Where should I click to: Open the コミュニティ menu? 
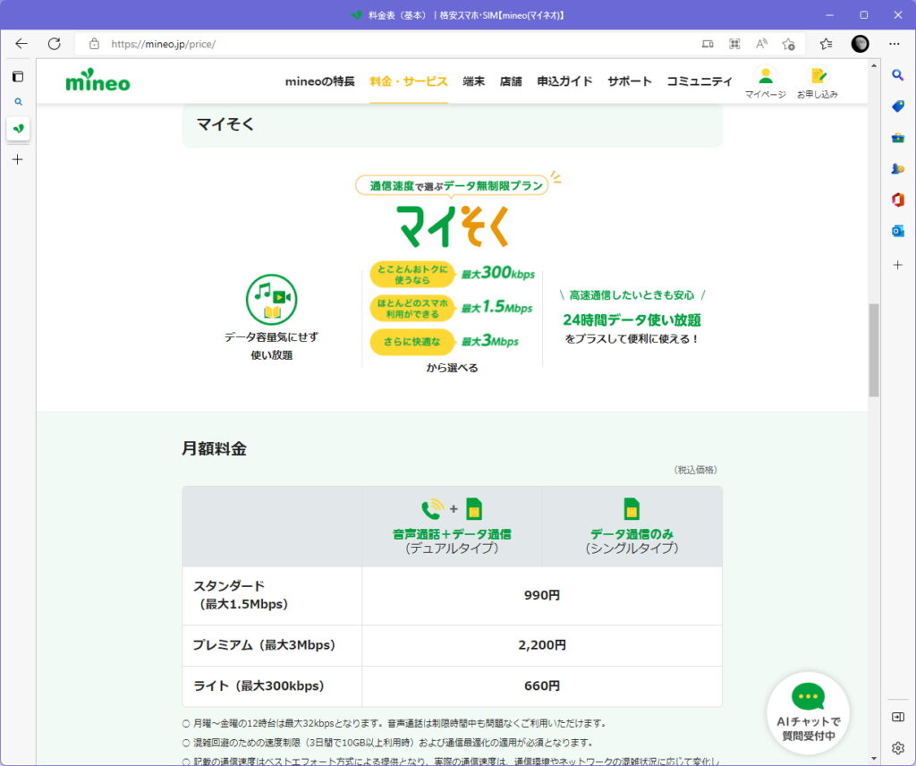pyautogui.click(x=700, y=81)
